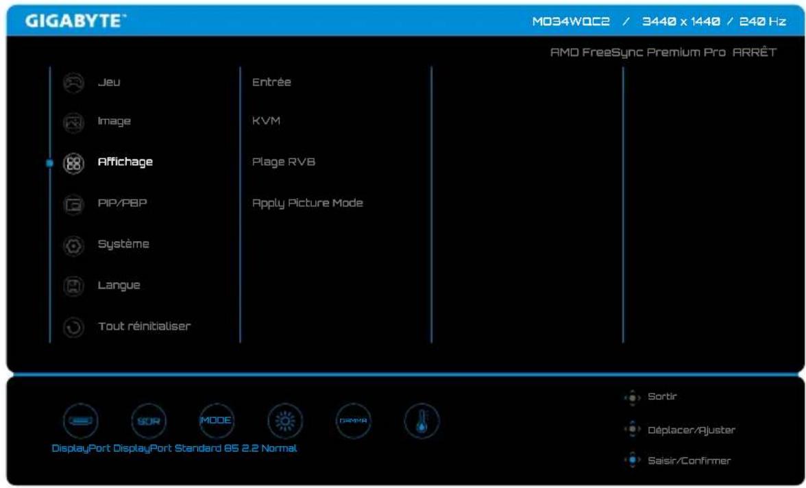Click the MO34WQC2 model name
Image resolution: width=806 pixels, height=488 pixels.
(571, 22)
